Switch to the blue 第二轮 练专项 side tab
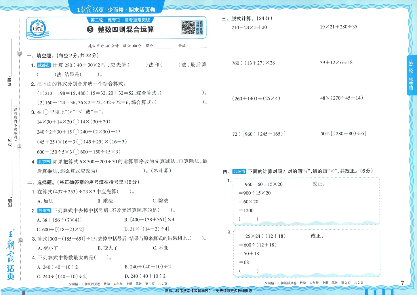 (x=411, y=75)
